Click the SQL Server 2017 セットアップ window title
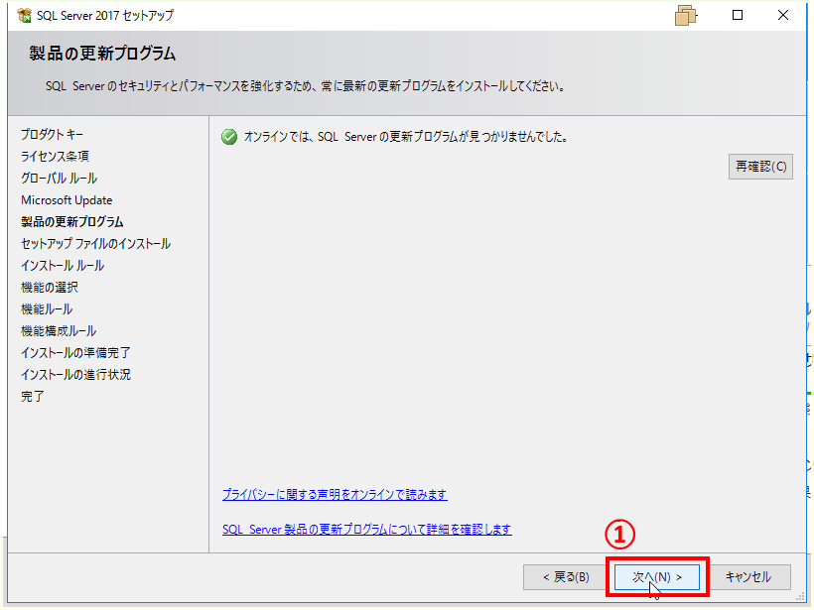This screenshot has width=814, height=610. coord(105,16)
